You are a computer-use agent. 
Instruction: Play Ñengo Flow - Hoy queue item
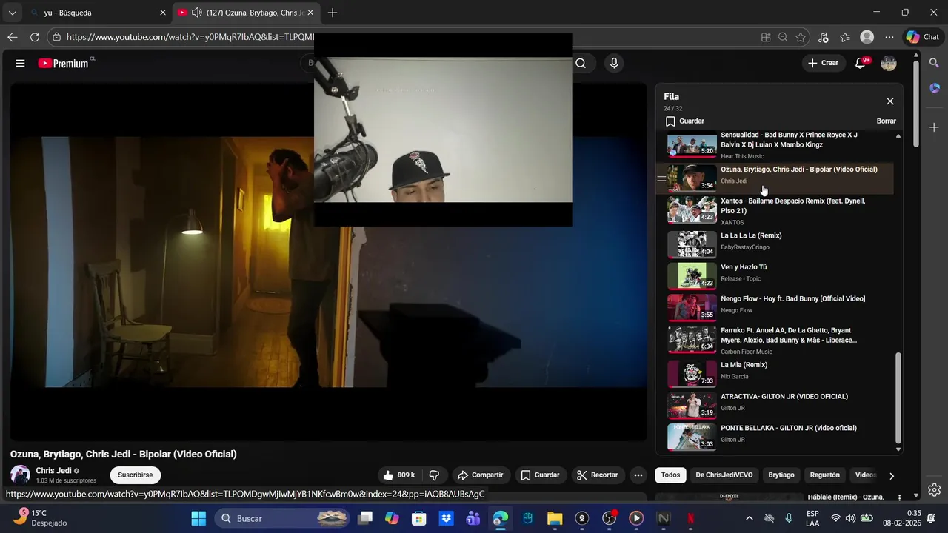(774, 306)
